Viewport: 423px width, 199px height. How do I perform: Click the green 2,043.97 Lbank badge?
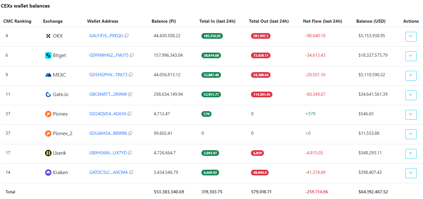coord(210,153)
